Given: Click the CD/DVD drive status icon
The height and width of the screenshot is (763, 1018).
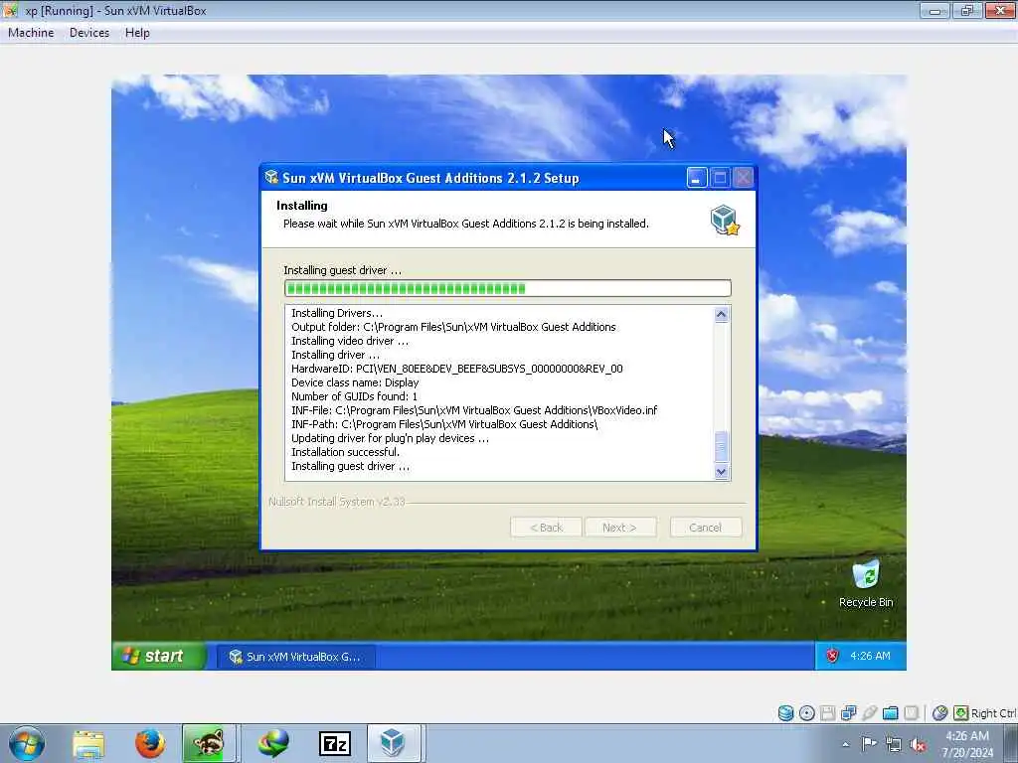Looking at the screenshot, I should click(x=806, y=713).
